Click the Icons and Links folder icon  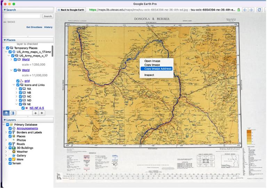[22, 85]
